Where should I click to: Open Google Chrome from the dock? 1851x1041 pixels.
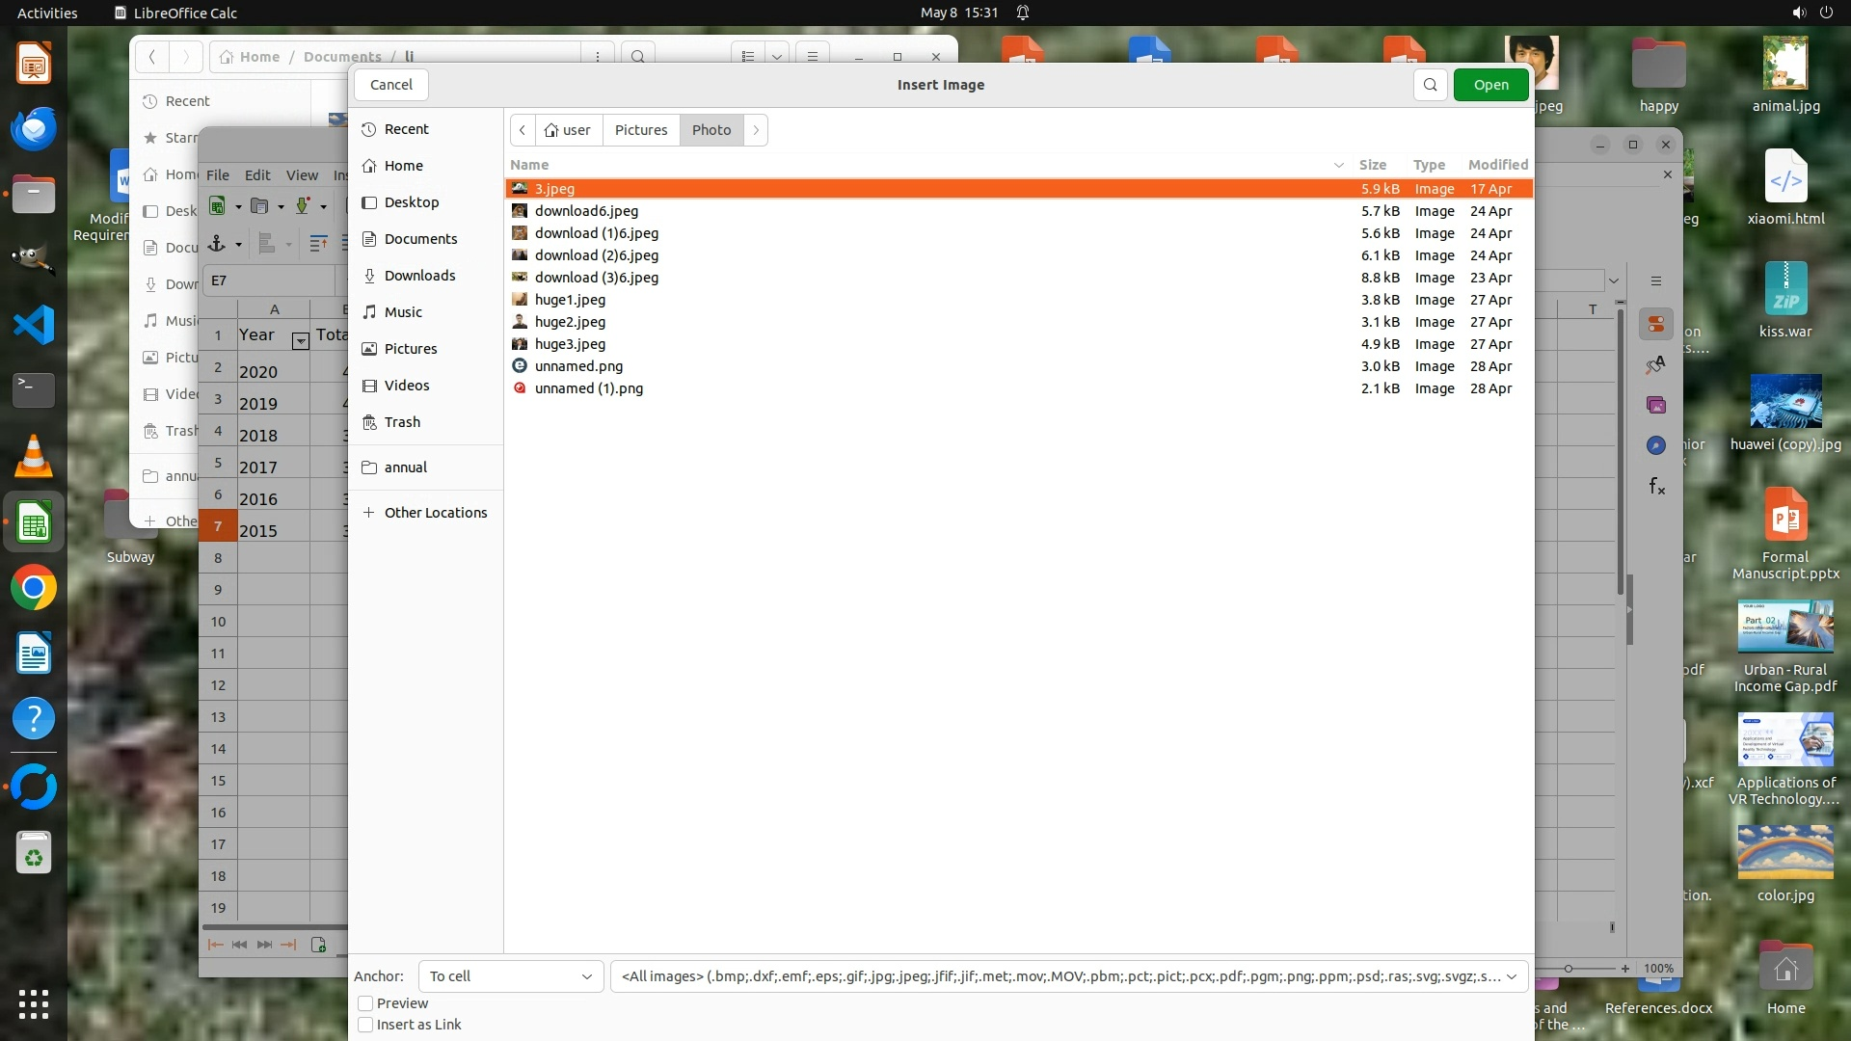[34, 588]
